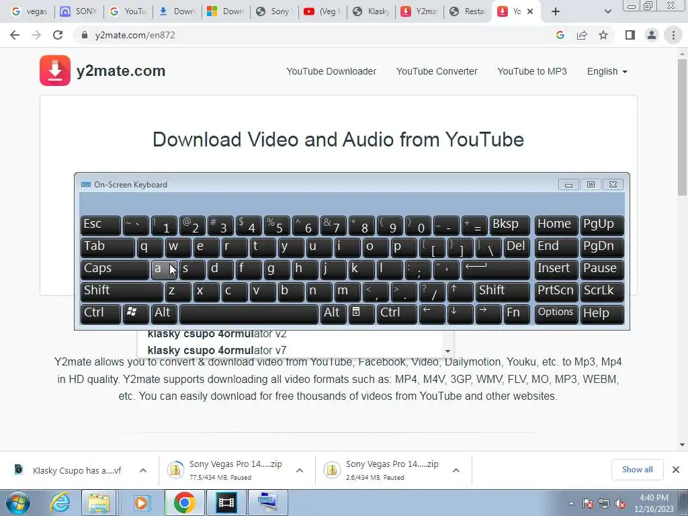The image size is (688, 516).
Task: Click the browser back arrow
Action: click(x=15, y=35)
